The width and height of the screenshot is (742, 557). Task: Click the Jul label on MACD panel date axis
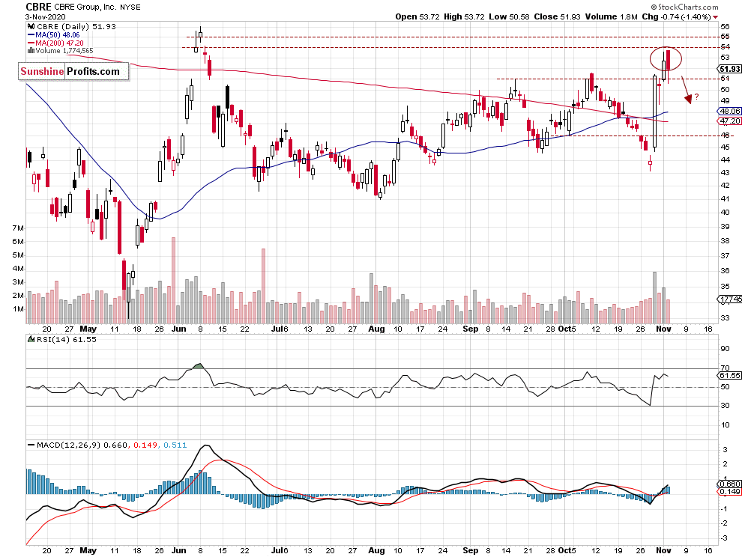tap(277, 550)
